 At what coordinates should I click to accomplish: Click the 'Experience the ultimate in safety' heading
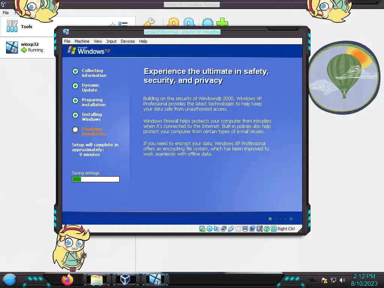point(206,76)
